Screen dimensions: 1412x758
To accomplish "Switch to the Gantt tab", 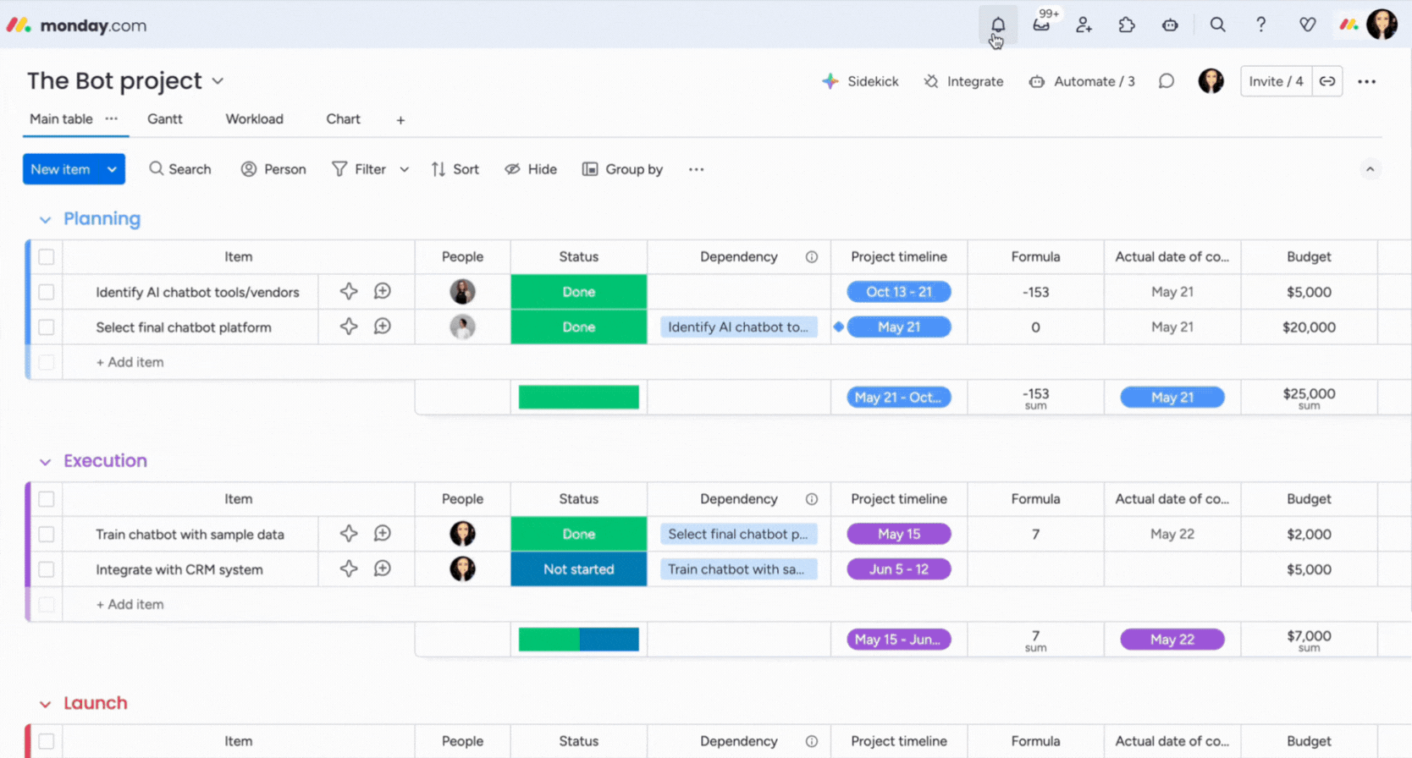I will [164, 119].
